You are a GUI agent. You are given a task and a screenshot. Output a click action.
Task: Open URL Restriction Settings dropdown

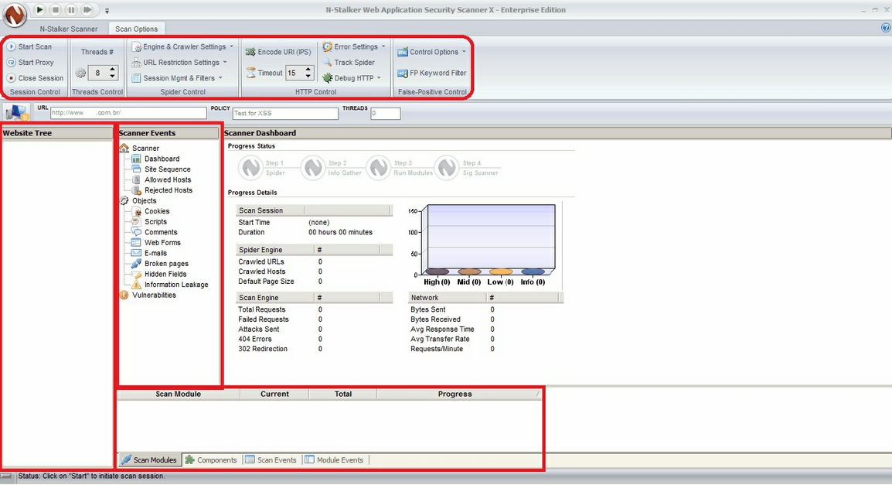point(179,62)
